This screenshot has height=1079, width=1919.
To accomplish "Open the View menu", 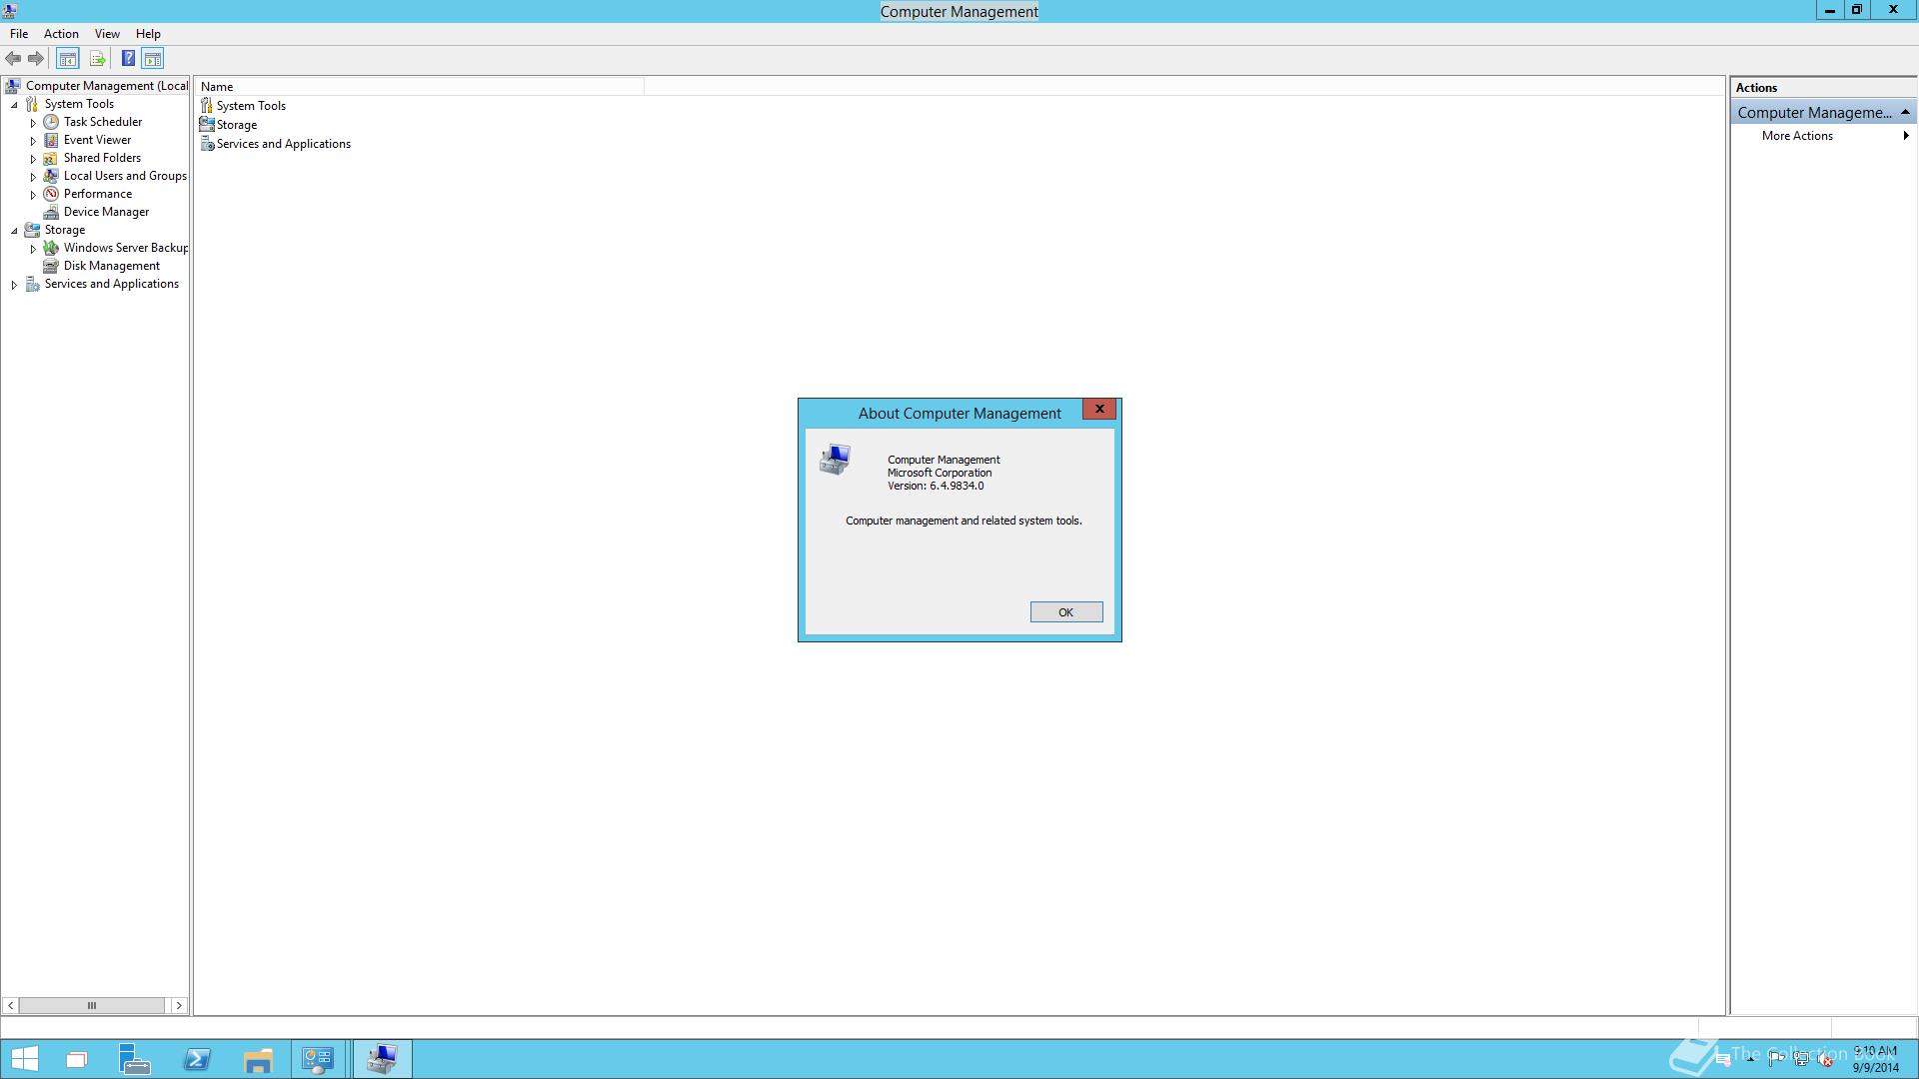I will click(107, 34).
